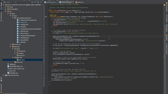Screen dimensions: 168x94
Task: Click line with AuthorizationCodeFlow flow at cursor
Action: [76, 36]
